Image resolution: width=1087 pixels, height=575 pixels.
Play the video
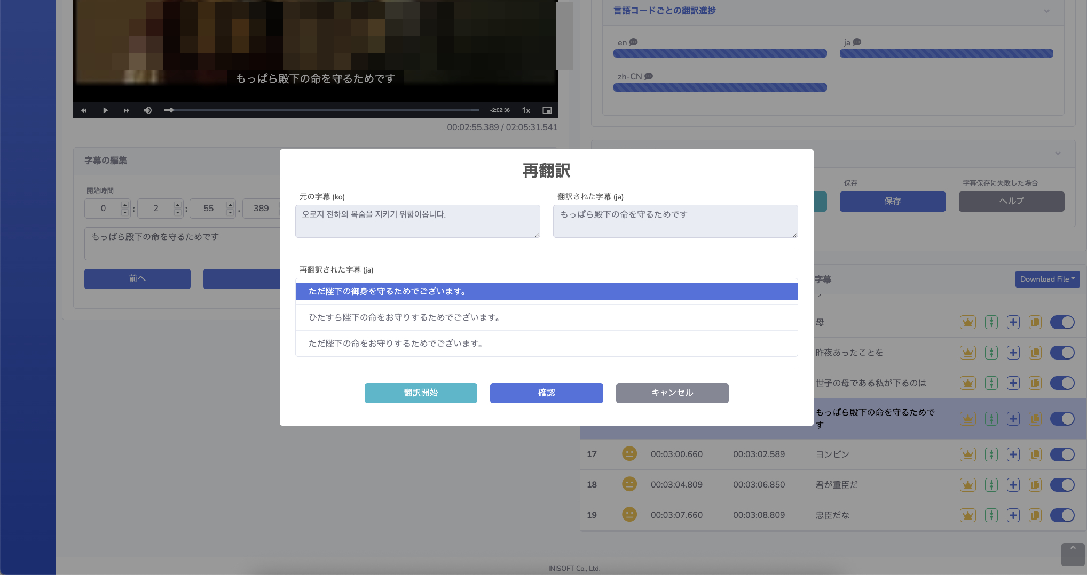[x=105, y=110]
